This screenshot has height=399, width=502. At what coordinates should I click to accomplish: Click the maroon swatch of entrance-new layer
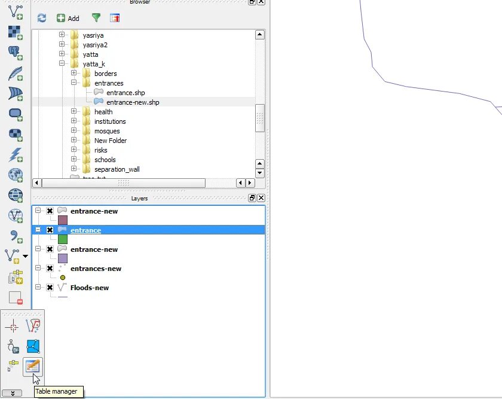click(x=63, y=220)
